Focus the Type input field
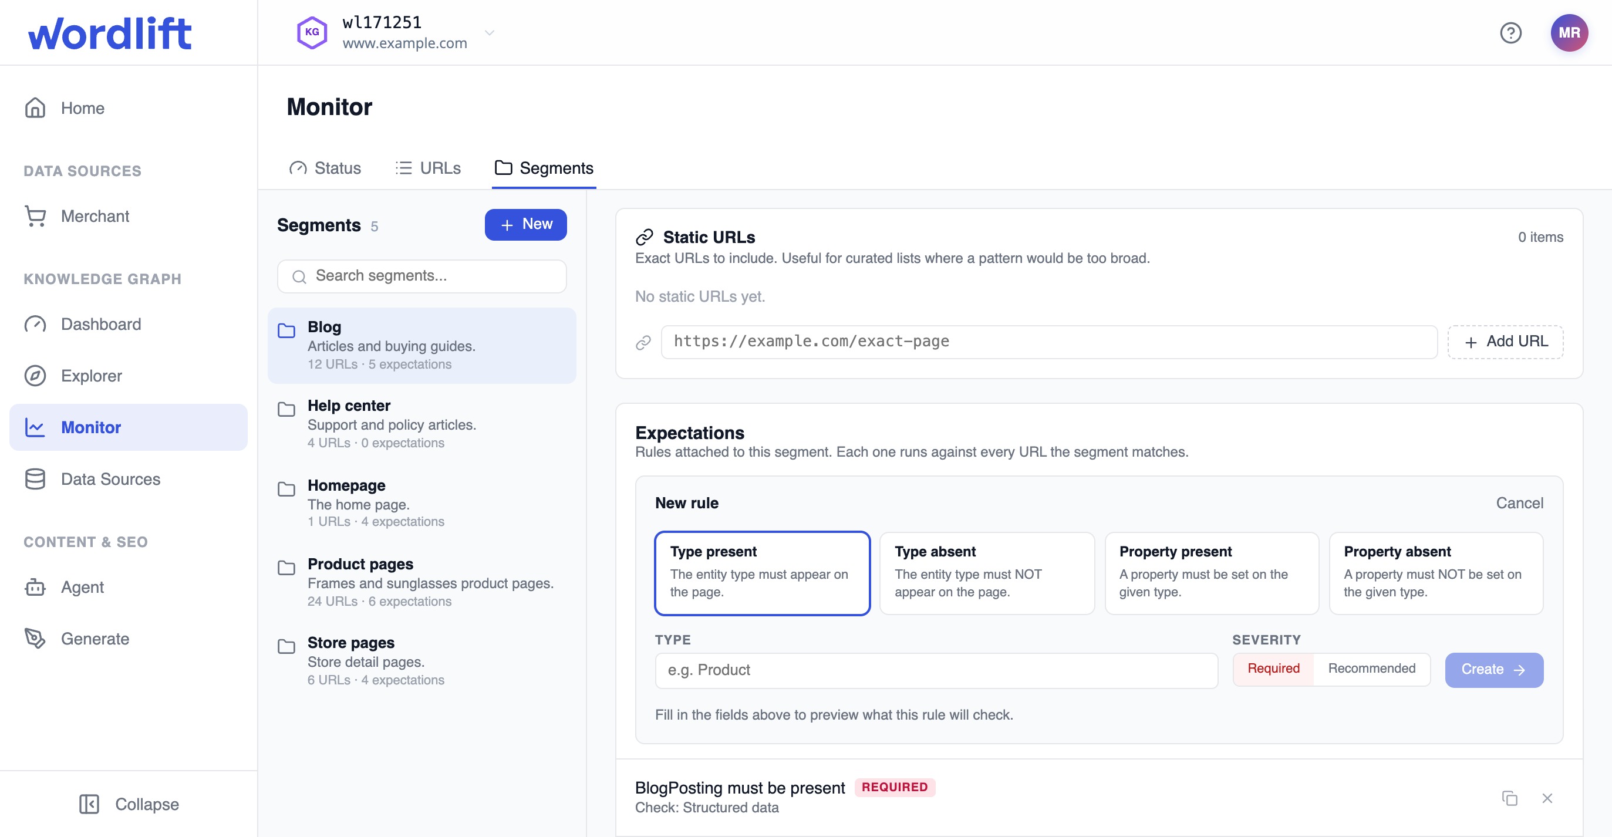 click(x=936, y=670)
